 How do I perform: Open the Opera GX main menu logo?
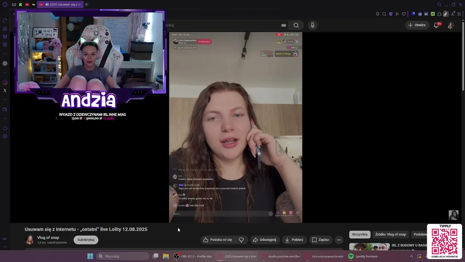pyautogui.click(x=5, y=5)
